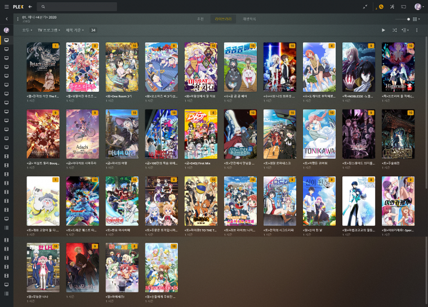Open the 곰곰곰베어 poster
The image size is (428, 307).
coord(240,67)
